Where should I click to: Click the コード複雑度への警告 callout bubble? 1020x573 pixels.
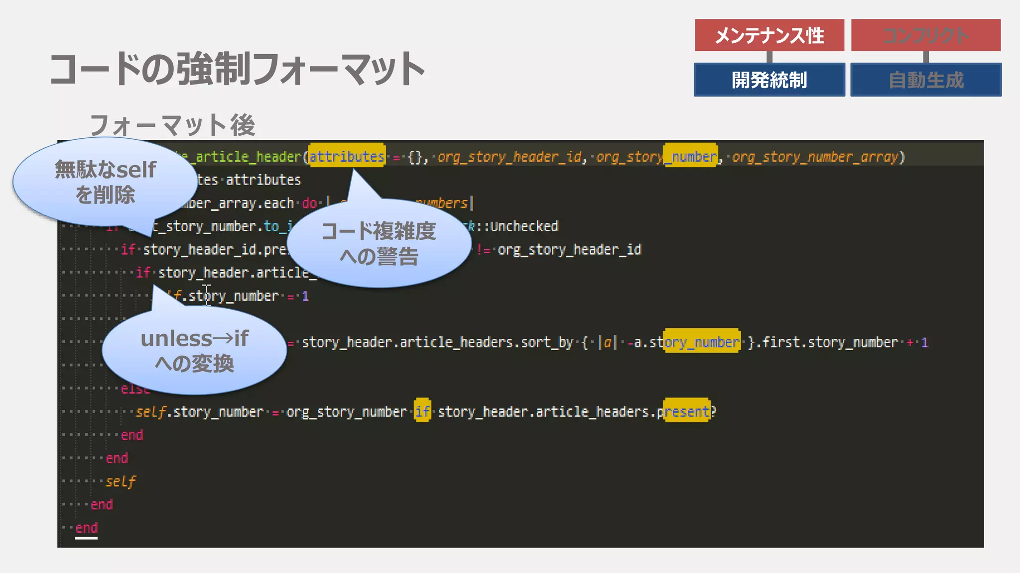(379, 243)
